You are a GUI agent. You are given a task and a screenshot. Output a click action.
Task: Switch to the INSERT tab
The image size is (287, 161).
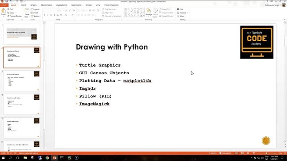[23, 5]
